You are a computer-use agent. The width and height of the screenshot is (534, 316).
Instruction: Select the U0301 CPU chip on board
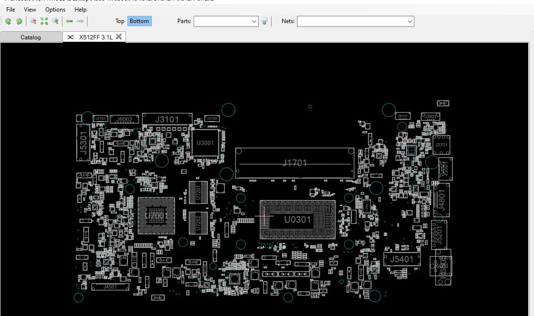(x=298, y=219)
